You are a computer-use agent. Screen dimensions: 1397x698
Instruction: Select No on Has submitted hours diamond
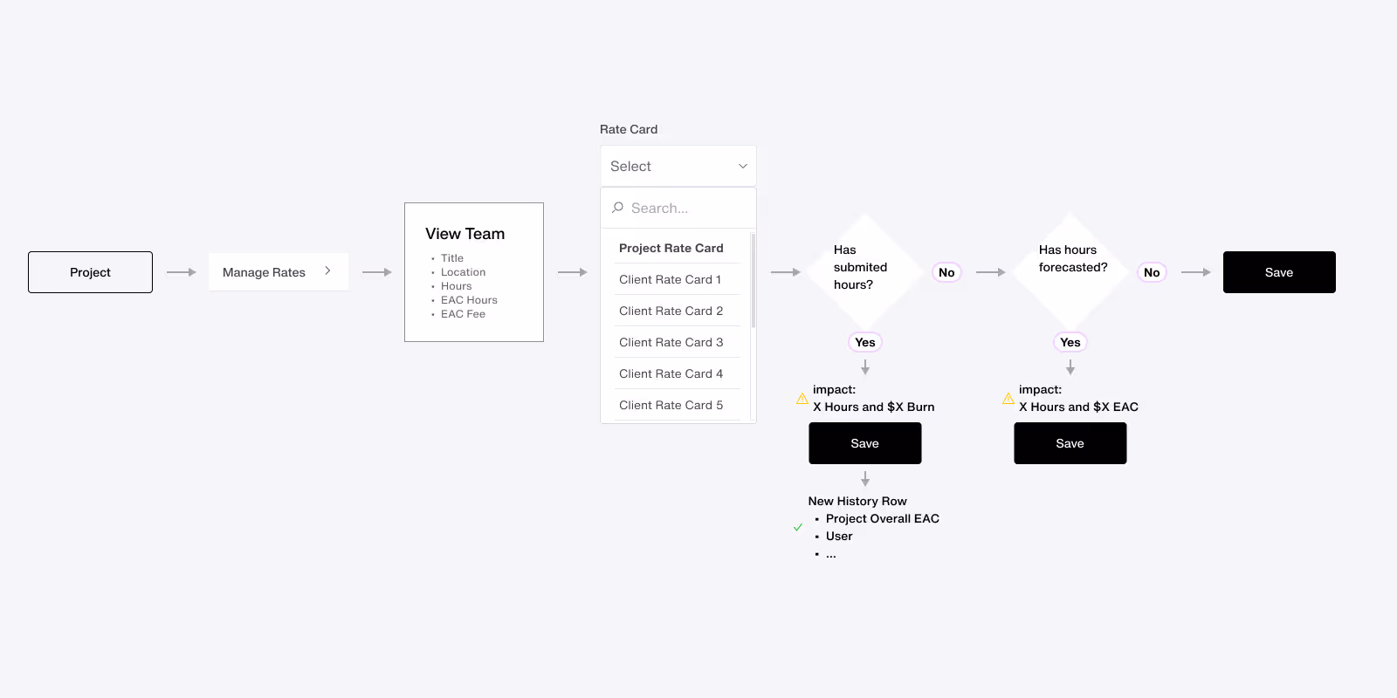tap(946, 272)
